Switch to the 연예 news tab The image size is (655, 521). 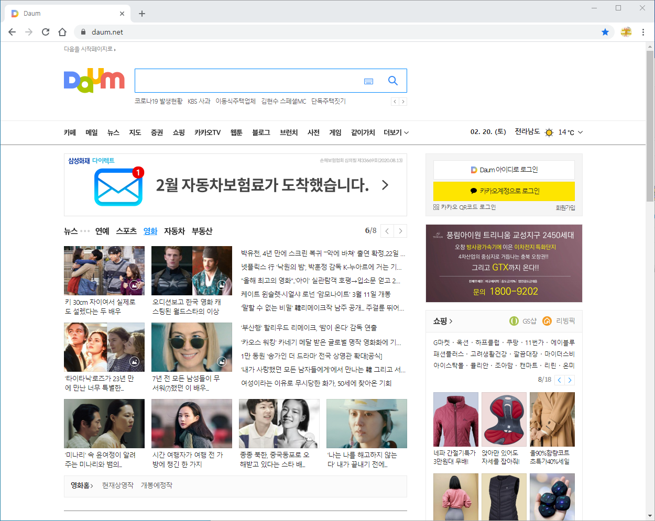tap(102, 231)
